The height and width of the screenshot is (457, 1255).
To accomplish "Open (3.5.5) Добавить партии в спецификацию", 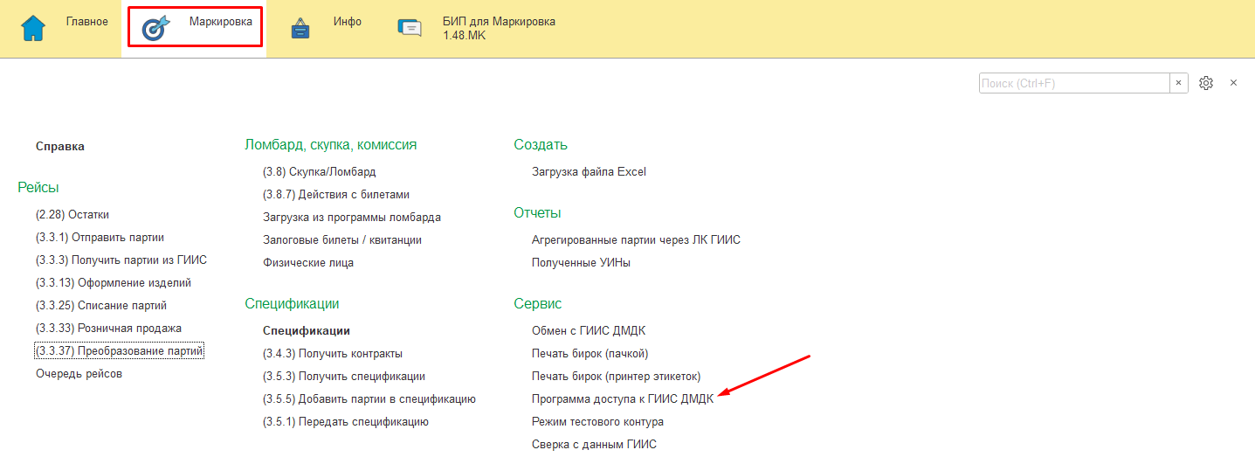I will 369,399.
